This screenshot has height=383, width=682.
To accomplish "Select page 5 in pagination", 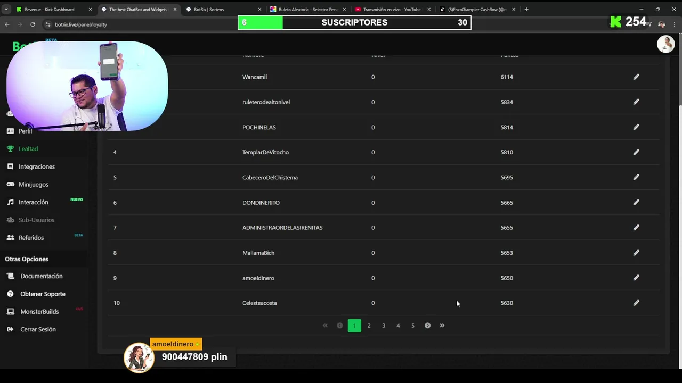I will tap(413, 326).
